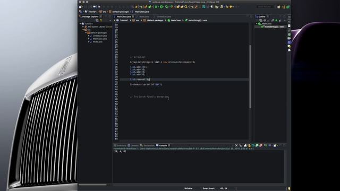
Task: Click the Open Console icon in the Console toolbar
Action: [275, 145]
